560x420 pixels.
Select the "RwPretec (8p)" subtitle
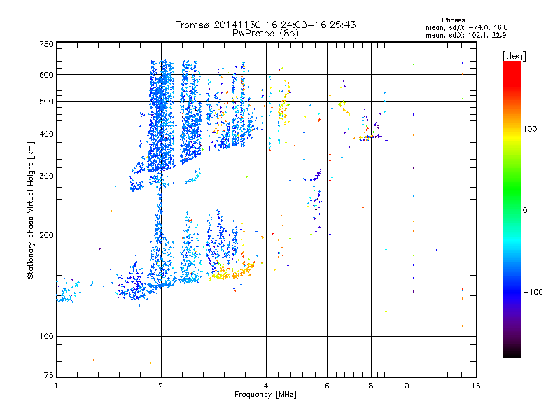[265, 34]
